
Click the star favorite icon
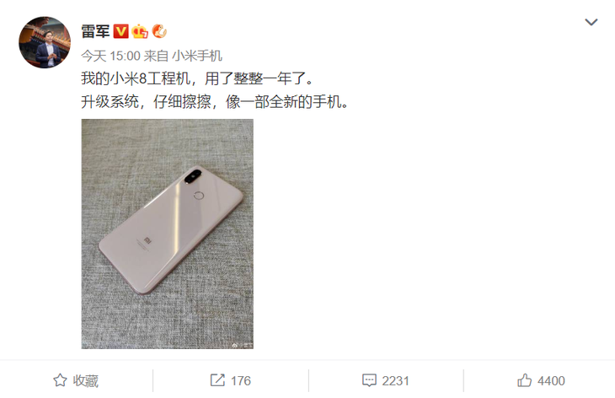click(x=60, y=380)
